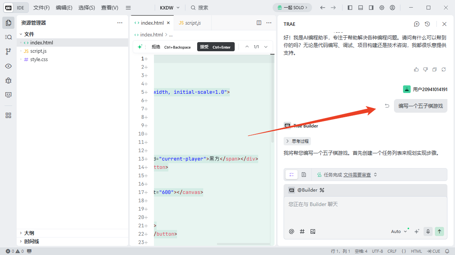This screenshot has height=255, width=455.
Task: Open chat history icon in TRAE panel
Action: click(x=427, y=24)
